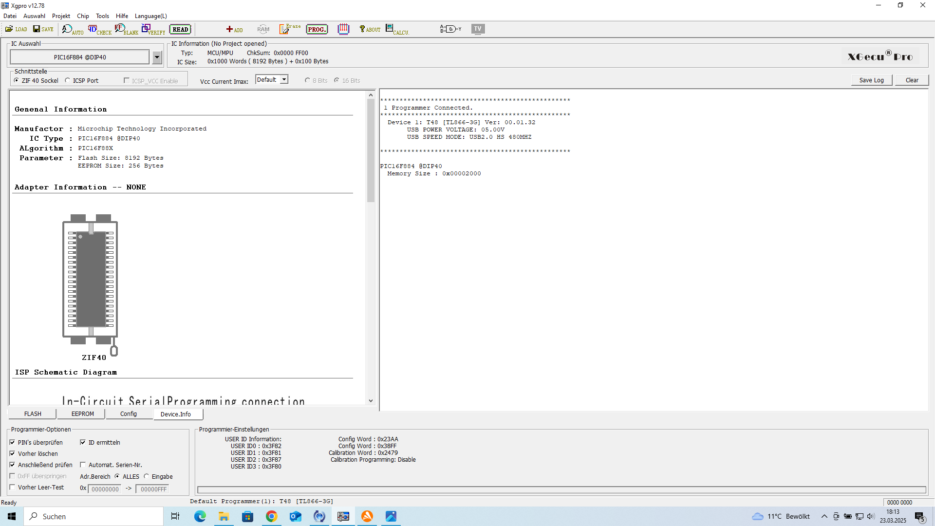Click the PIC16F884 @DIP40 chip selector button
This screenshot has width=935, height=526.
(x=80, y=57)
